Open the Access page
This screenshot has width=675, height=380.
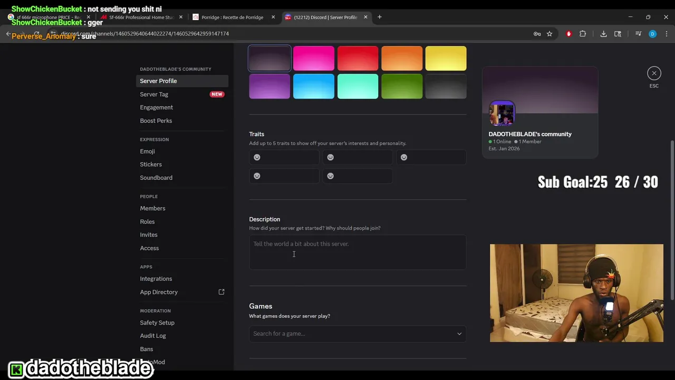click(x=182, y=248)
